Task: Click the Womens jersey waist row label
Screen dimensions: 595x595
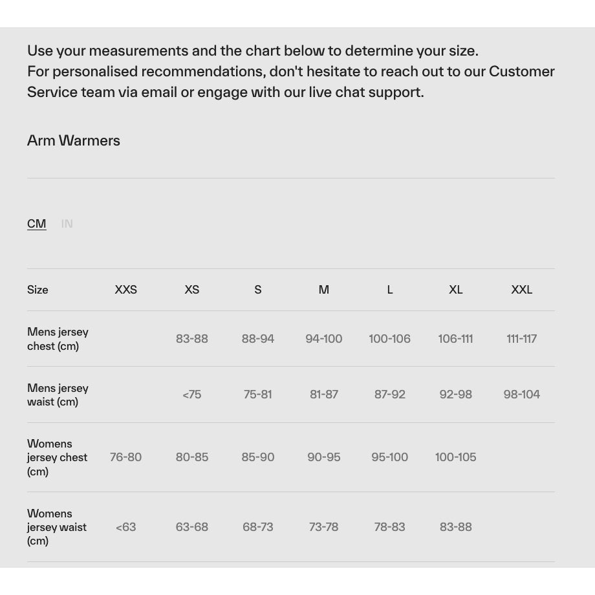Action: point(56,527)
